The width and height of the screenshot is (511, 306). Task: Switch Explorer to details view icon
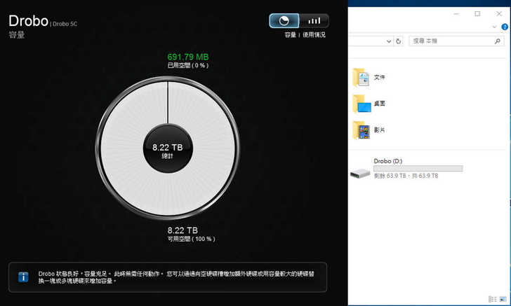click(493, 299)
